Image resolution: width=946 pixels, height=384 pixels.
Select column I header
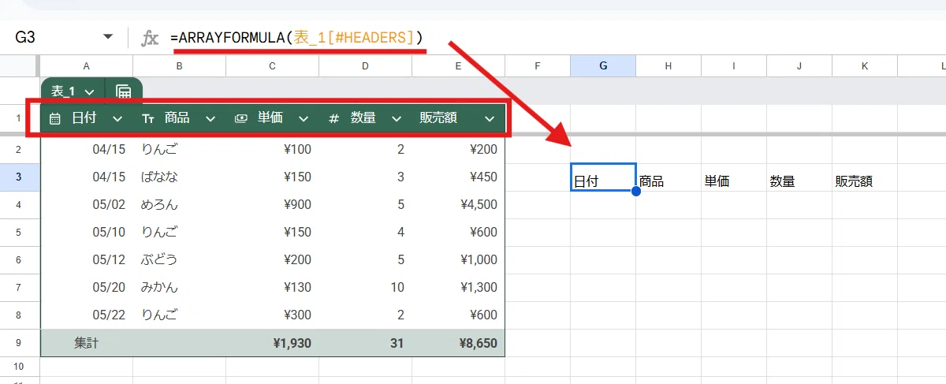tap(734, 66)
